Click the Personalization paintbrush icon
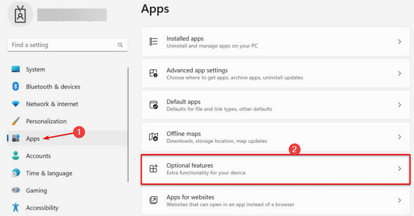Image resolution: width=414 pixels, height=216 pixels. [16, 121]
